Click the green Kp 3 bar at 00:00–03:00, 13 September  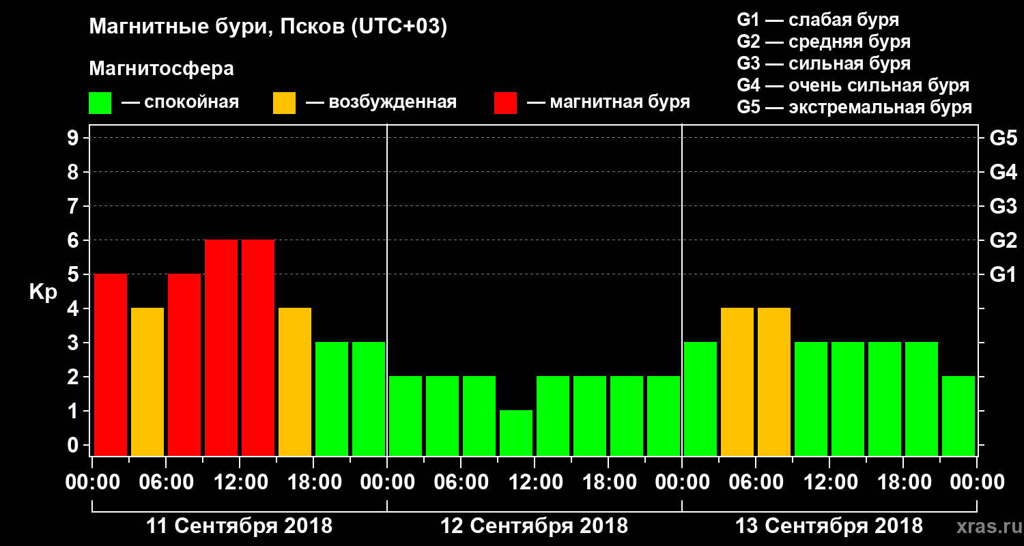click(x=700, y=399)
